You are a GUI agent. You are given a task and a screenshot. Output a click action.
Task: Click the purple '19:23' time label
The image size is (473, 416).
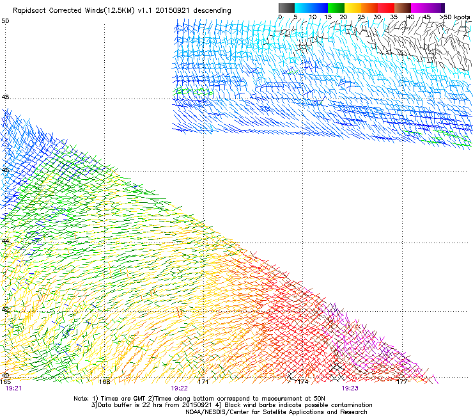[350, 388]
